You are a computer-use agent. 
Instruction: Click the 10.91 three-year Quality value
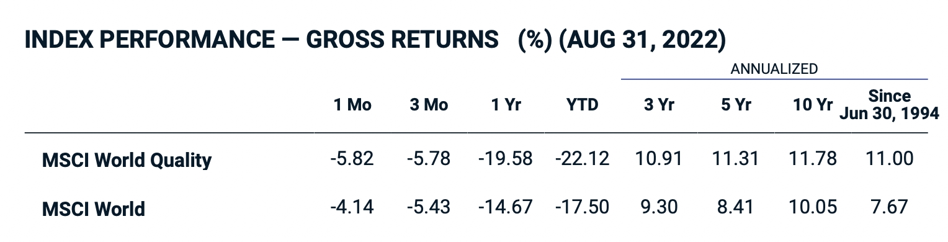click(x=659, y=158)
